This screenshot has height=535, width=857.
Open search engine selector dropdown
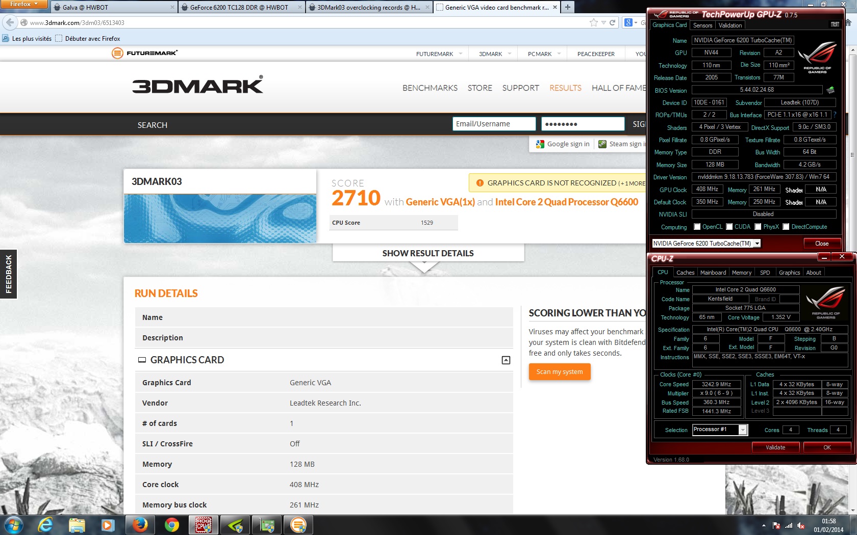(631, 22)
